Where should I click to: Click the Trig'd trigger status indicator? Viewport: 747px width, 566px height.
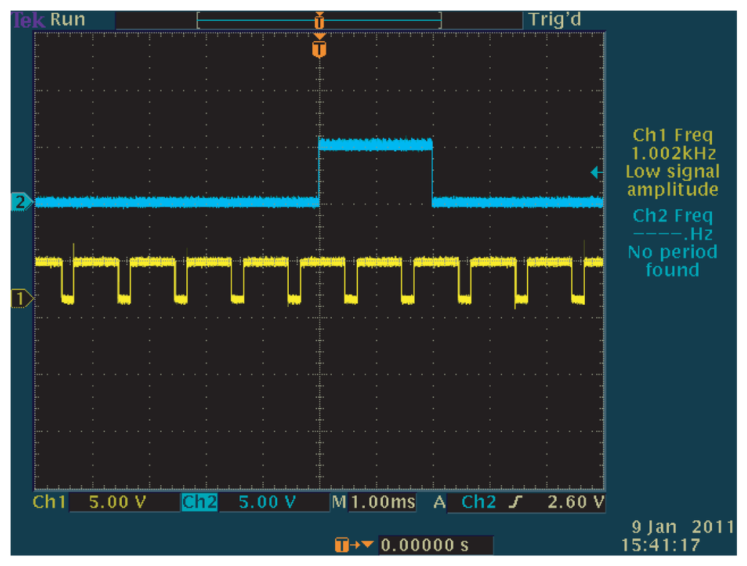click(555, 19)
